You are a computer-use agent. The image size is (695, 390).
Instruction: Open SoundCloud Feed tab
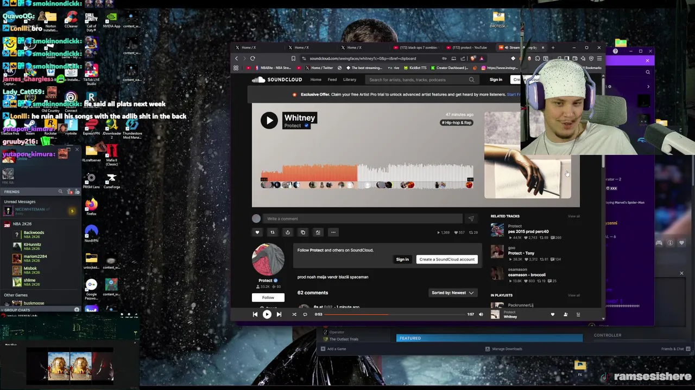pos(332,80)
